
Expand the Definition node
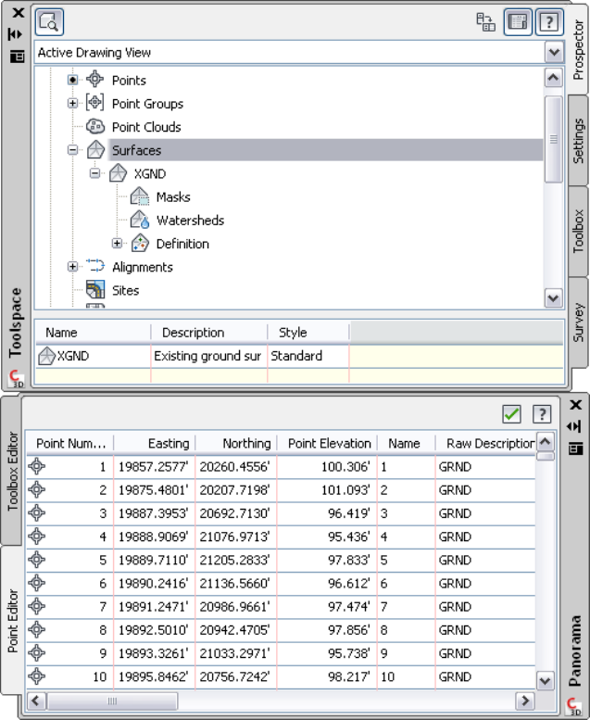[117, 243]
